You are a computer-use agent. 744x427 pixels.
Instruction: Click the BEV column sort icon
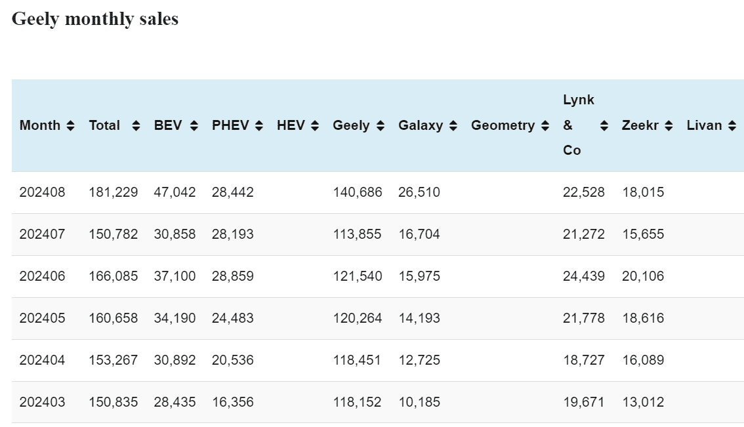coord(194,126)
